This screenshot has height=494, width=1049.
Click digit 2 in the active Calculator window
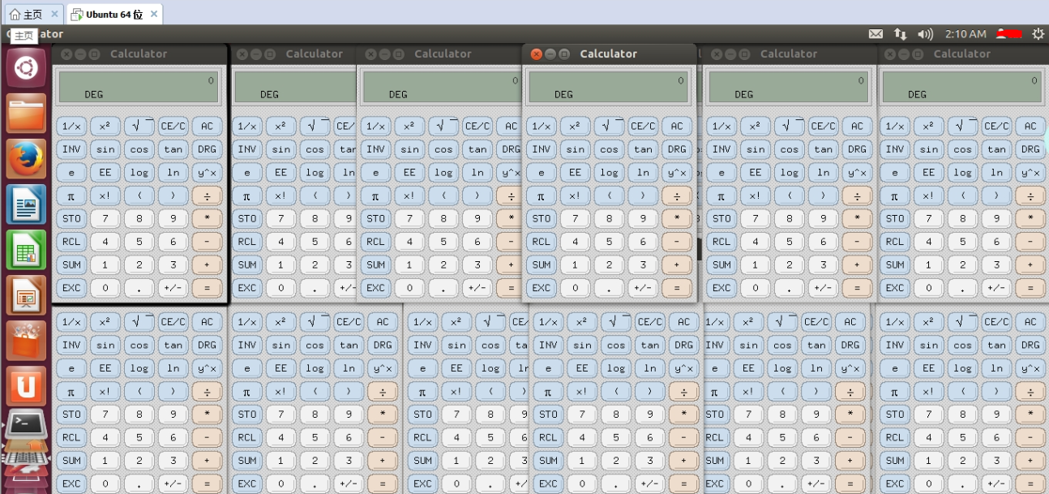pos(609,264)
